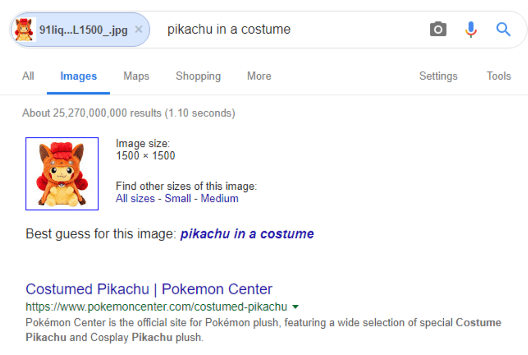Viewport: 528px width, 355px height.
Task: Select the Images tab
Action: click(79, 76)
